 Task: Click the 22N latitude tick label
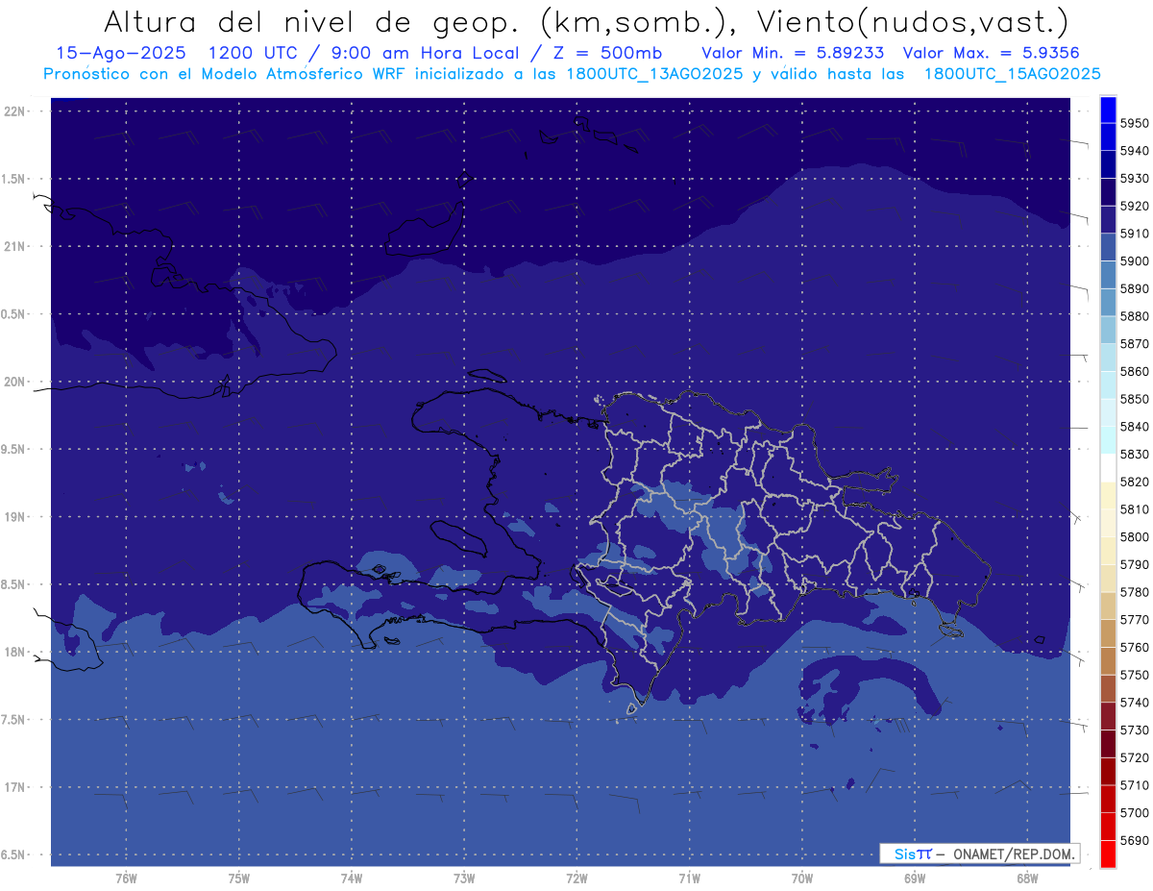(x=15, y=111)
